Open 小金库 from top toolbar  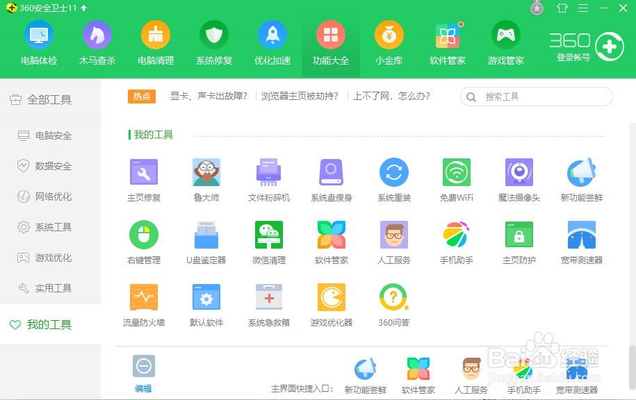(389, 43)
